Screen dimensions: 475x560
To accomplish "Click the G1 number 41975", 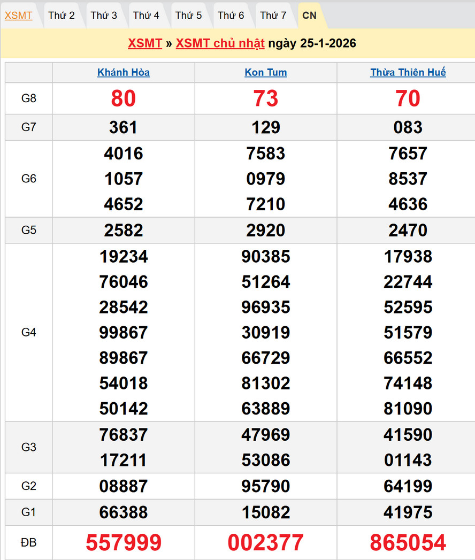I will click(408, 512).
